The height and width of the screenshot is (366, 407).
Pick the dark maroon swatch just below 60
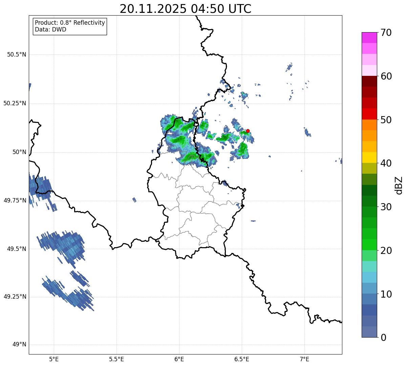369,81
